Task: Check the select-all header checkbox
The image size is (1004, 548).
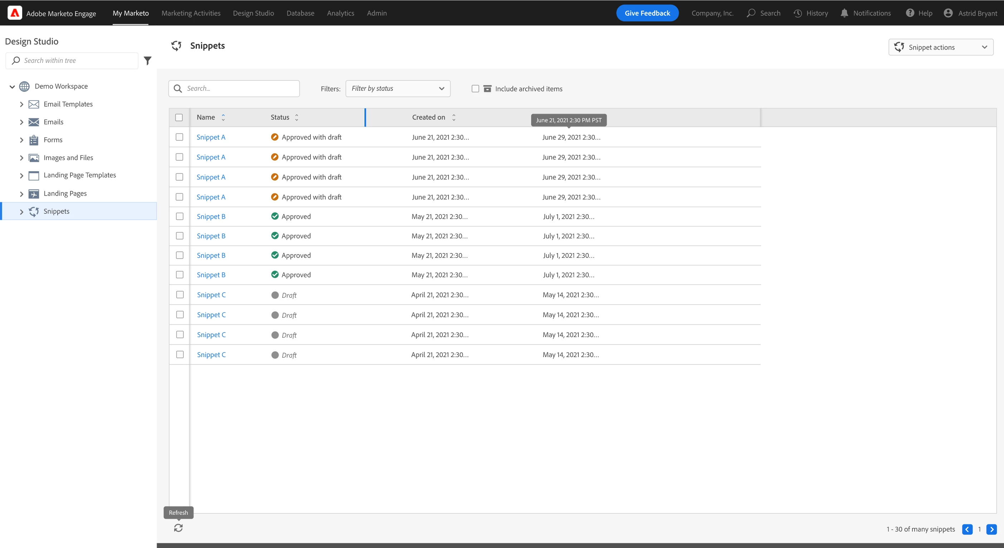Action: (x=179, y=117)
